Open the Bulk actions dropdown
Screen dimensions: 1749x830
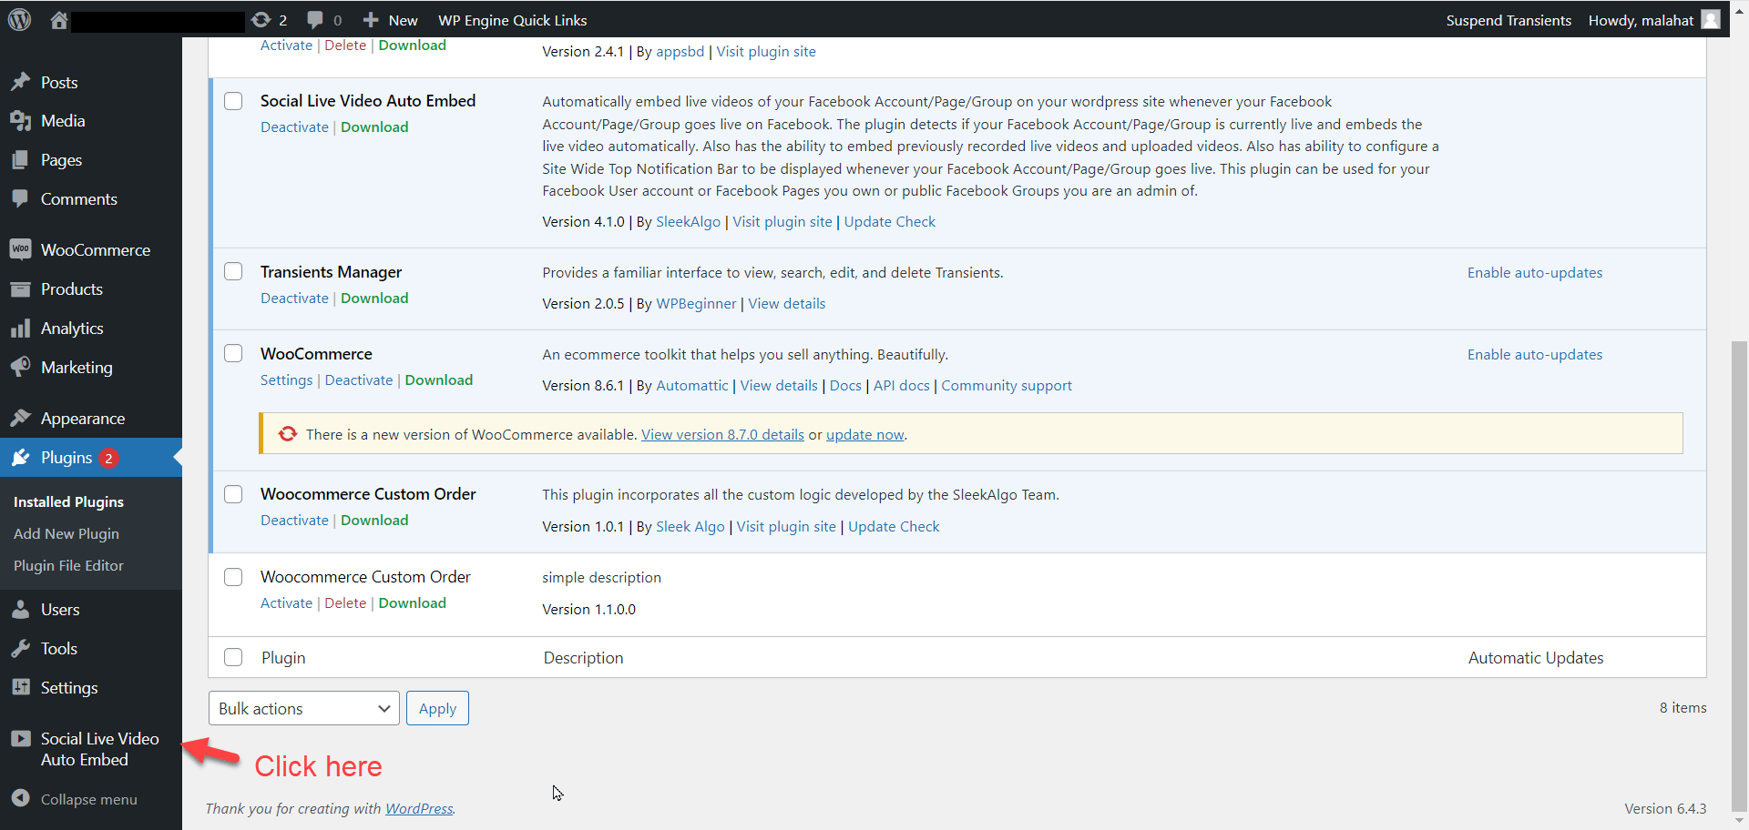[303, 708]
